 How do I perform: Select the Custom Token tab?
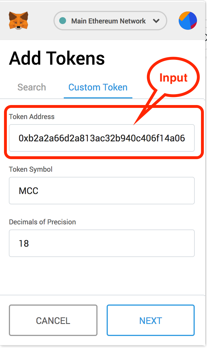[98, 87]
